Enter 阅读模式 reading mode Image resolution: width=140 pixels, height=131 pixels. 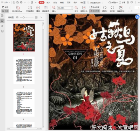coord(45,9)
